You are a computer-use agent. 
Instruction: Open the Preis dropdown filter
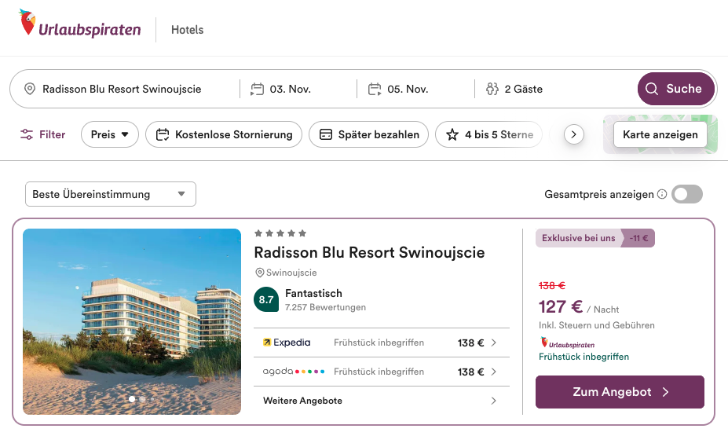click(x=109, y=134)
